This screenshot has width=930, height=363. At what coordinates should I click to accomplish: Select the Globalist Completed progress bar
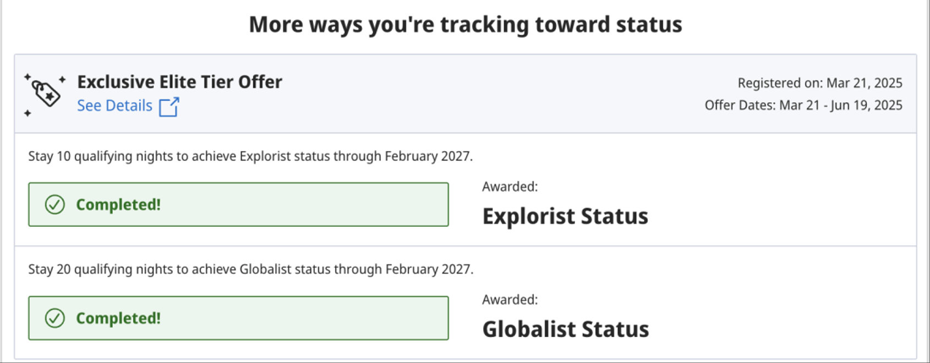click(x=238, y=318)
